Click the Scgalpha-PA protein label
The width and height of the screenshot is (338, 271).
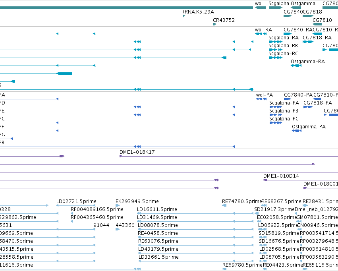(284, 103)
